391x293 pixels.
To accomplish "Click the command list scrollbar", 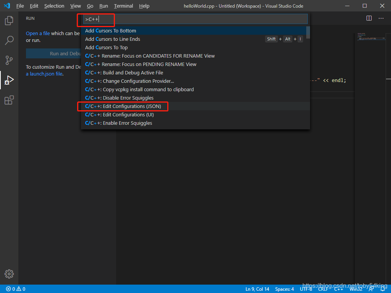I will [308, 33].
